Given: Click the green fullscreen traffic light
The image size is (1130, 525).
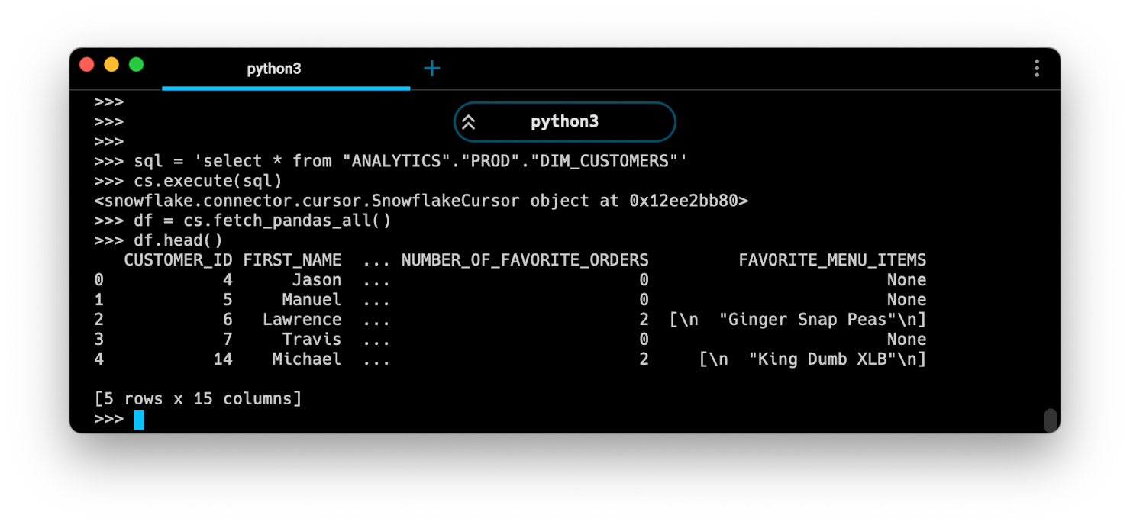Looking at the screenshot, I should (x=136, y=65).
